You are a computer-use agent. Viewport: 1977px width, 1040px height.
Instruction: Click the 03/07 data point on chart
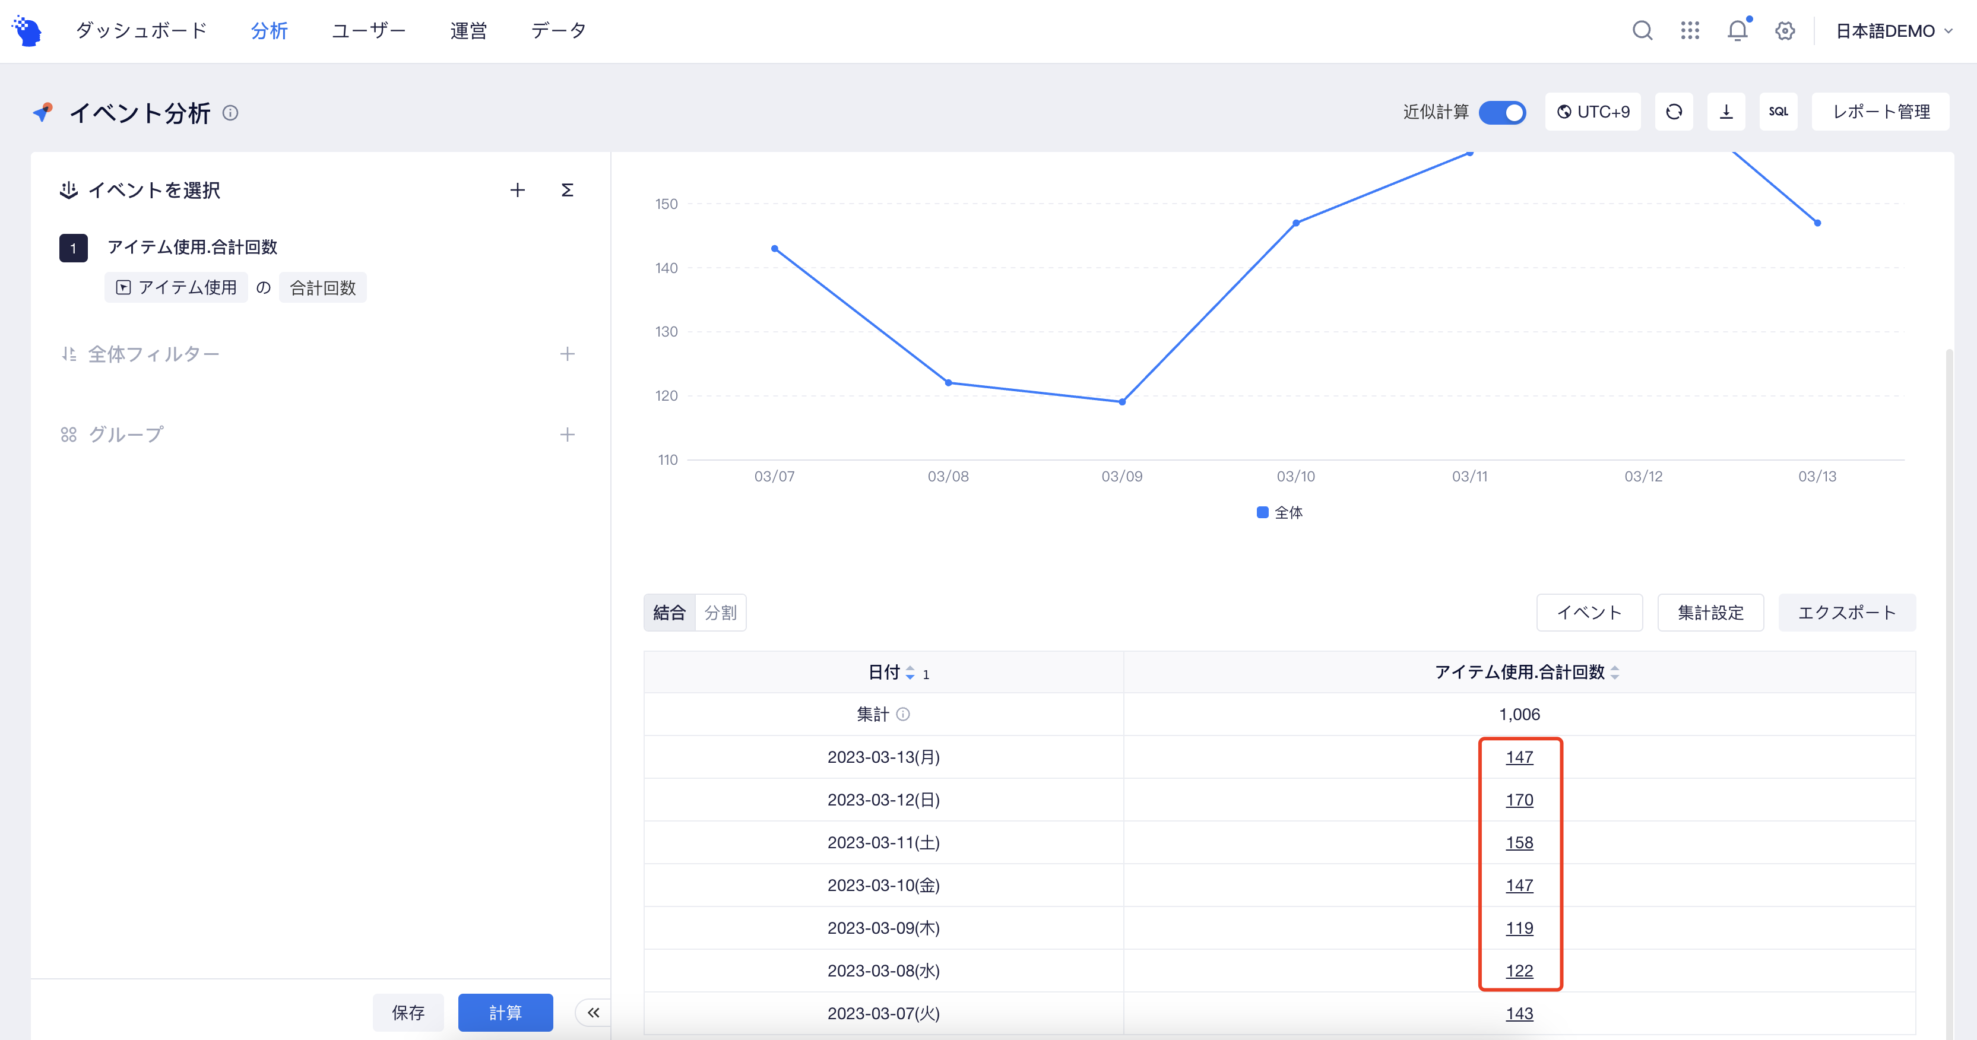[x=774, y=249]
